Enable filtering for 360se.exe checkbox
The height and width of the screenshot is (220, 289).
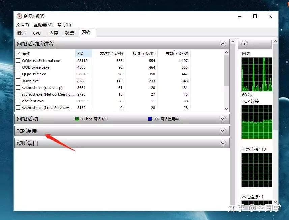18,81
